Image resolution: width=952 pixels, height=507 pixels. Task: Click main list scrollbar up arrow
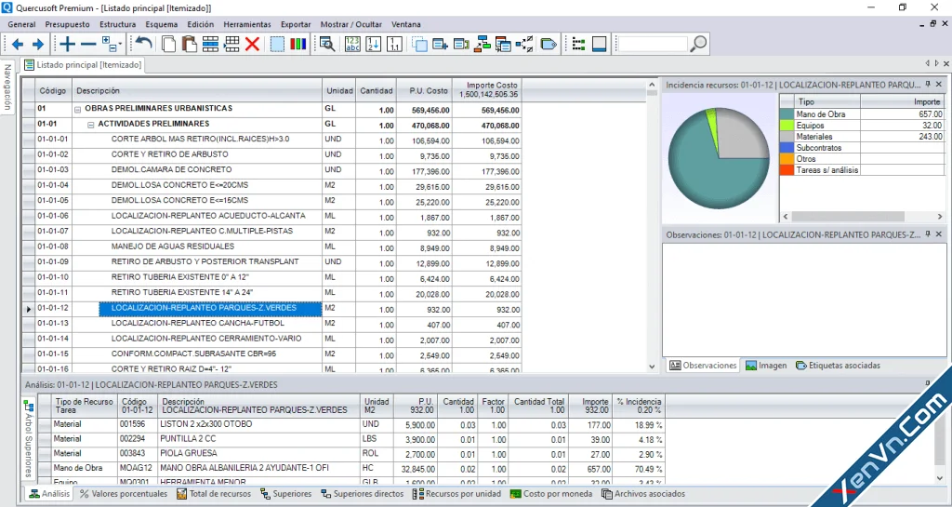point(652,85)
